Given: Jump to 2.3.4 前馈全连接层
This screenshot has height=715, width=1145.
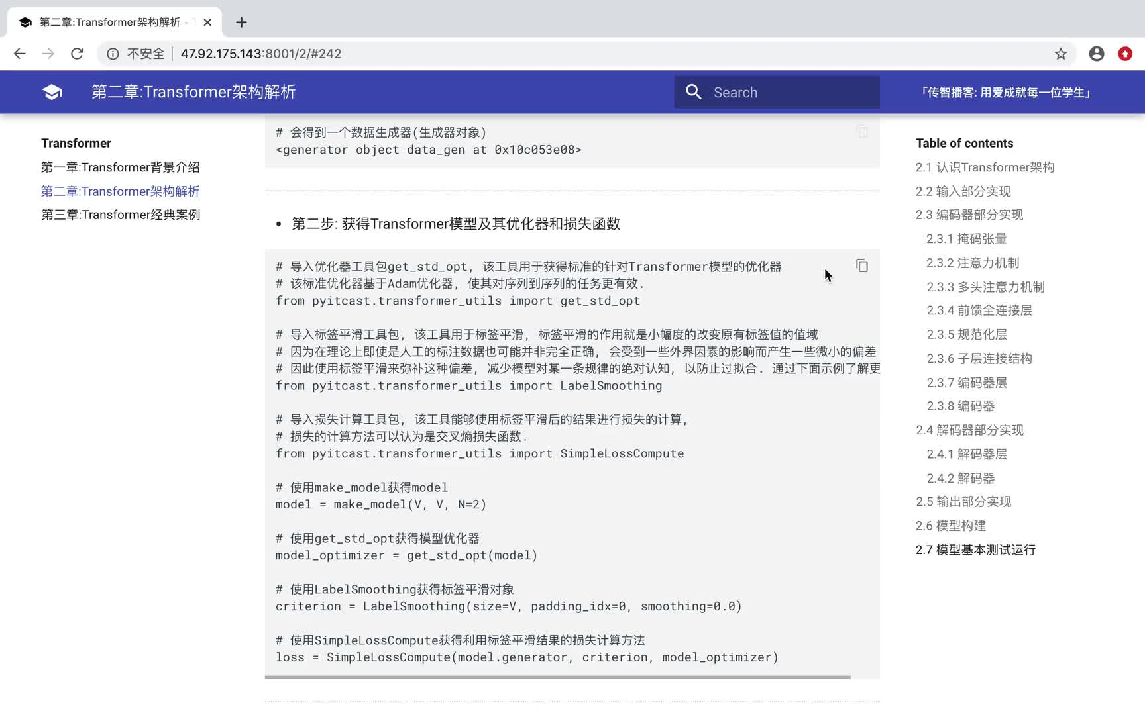Looking at the screenshot, I should (x=979, y=310).
